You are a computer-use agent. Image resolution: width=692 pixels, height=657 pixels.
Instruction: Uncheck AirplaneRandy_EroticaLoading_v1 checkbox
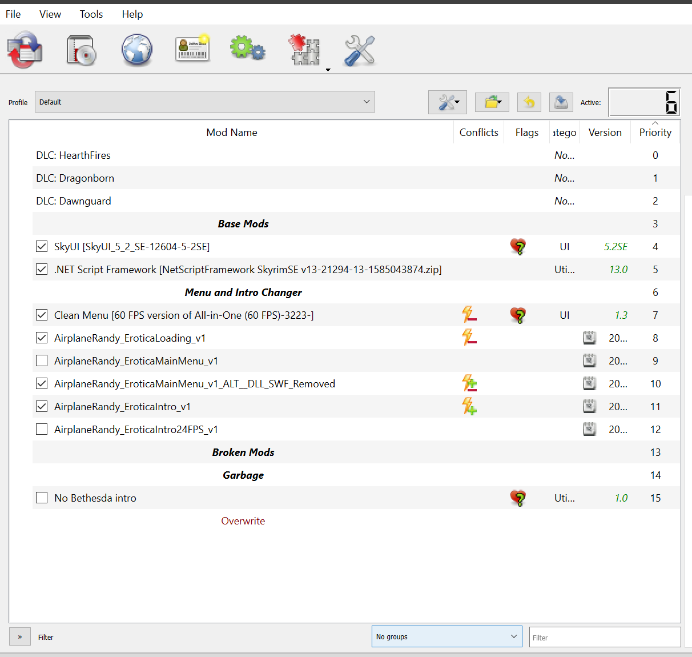tap(42, 338)
